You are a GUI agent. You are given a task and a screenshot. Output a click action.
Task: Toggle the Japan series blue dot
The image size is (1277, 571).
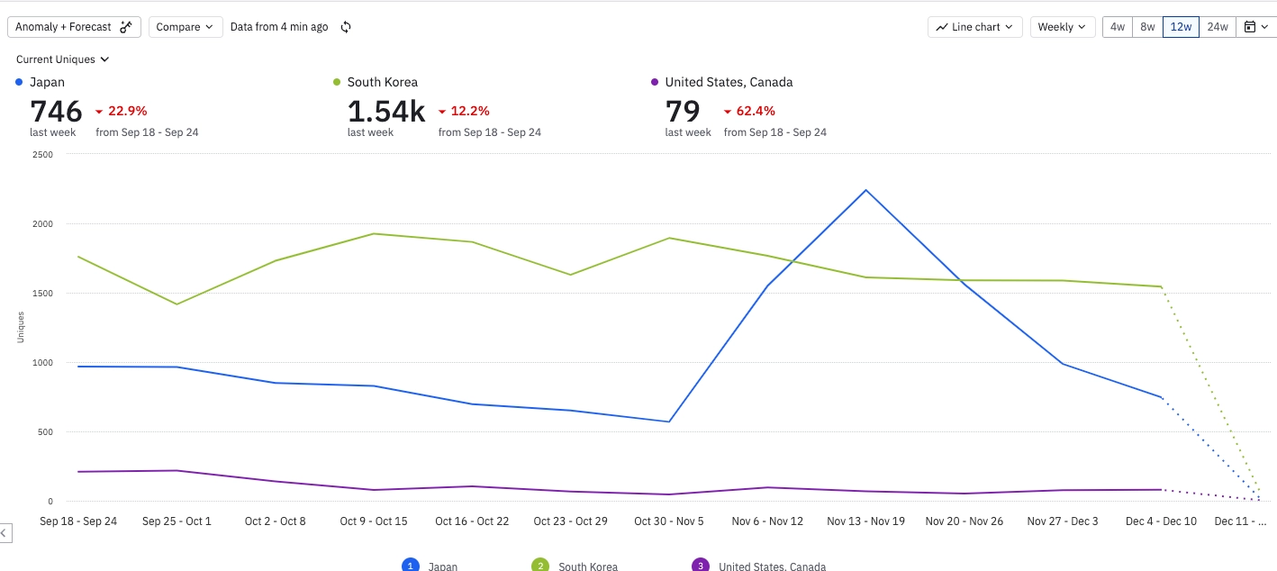[20, 82]
